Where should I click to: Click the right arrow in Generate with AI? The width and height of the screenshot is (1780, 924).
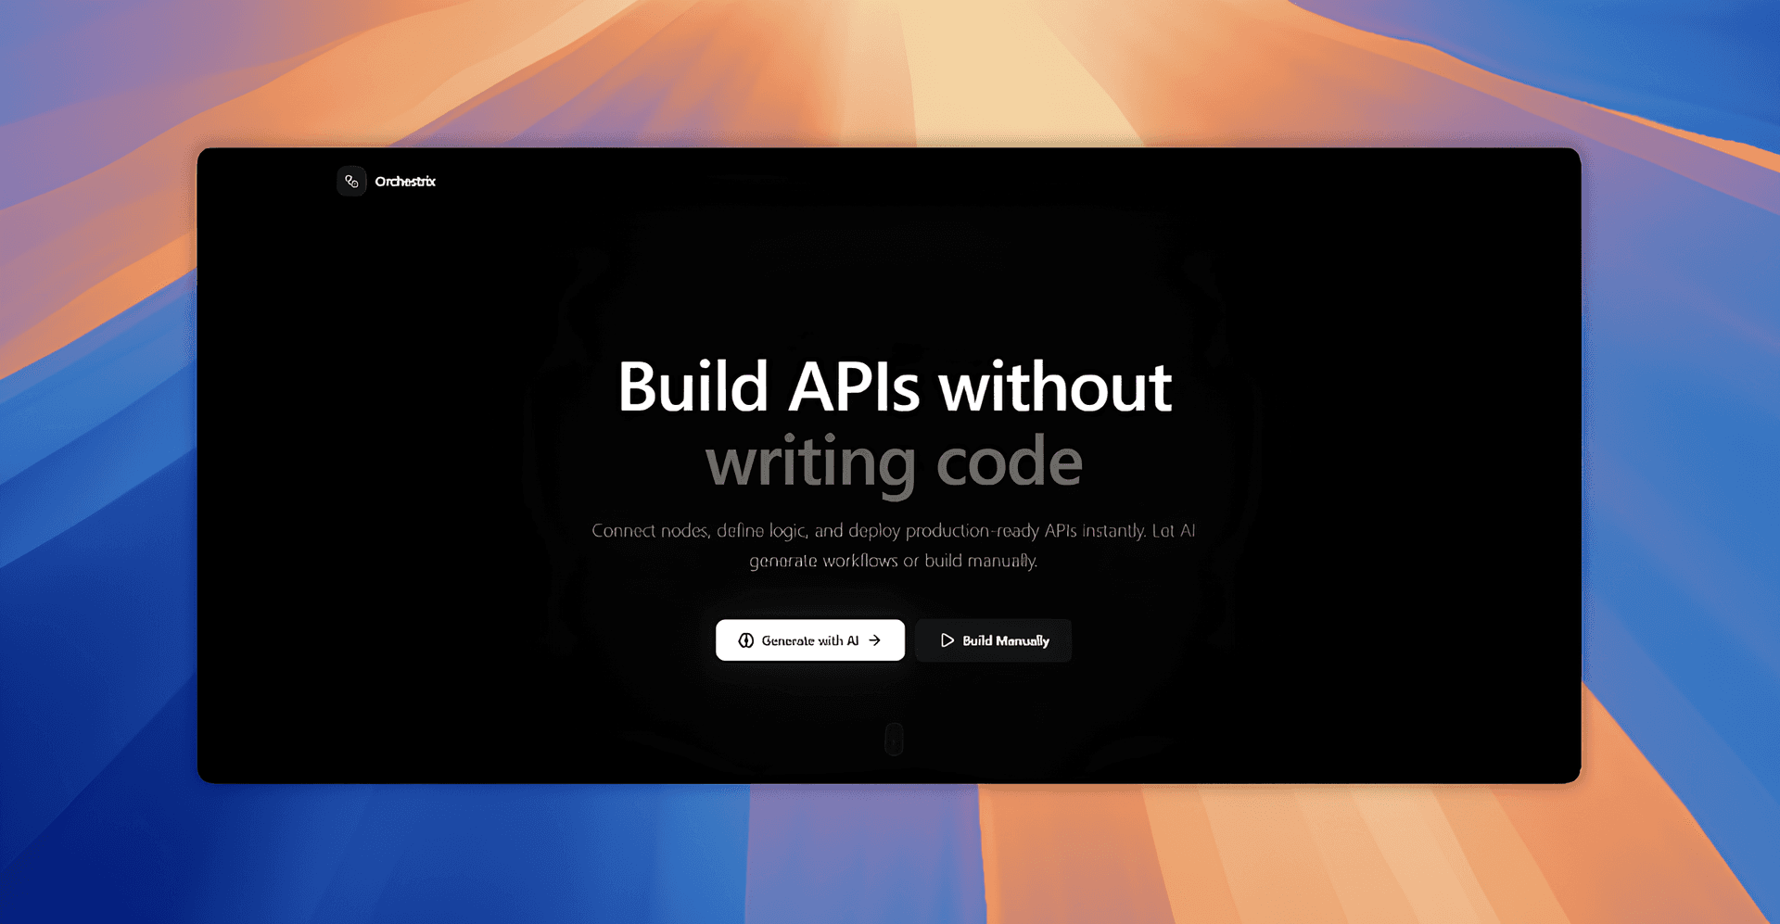coord(875,640)
